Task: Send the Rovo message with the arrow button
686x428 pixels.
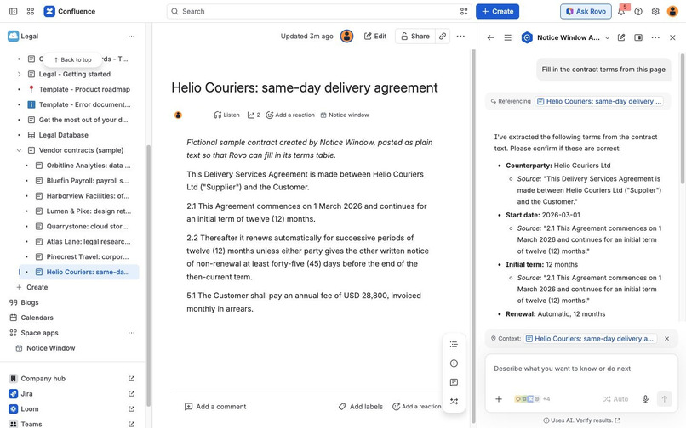Action: [x=664, y=399]
